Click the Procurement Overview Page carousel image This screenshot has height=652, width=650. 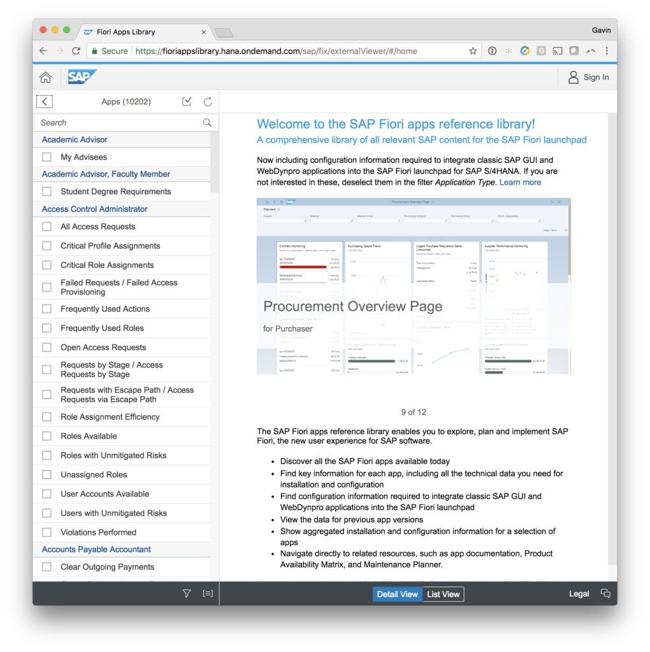tap(414, 286)
